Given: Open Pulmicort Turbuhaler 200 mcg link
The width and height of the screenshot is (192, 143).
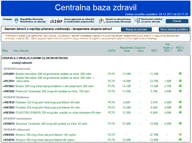Looking at the screenshot, I should 53,91.
